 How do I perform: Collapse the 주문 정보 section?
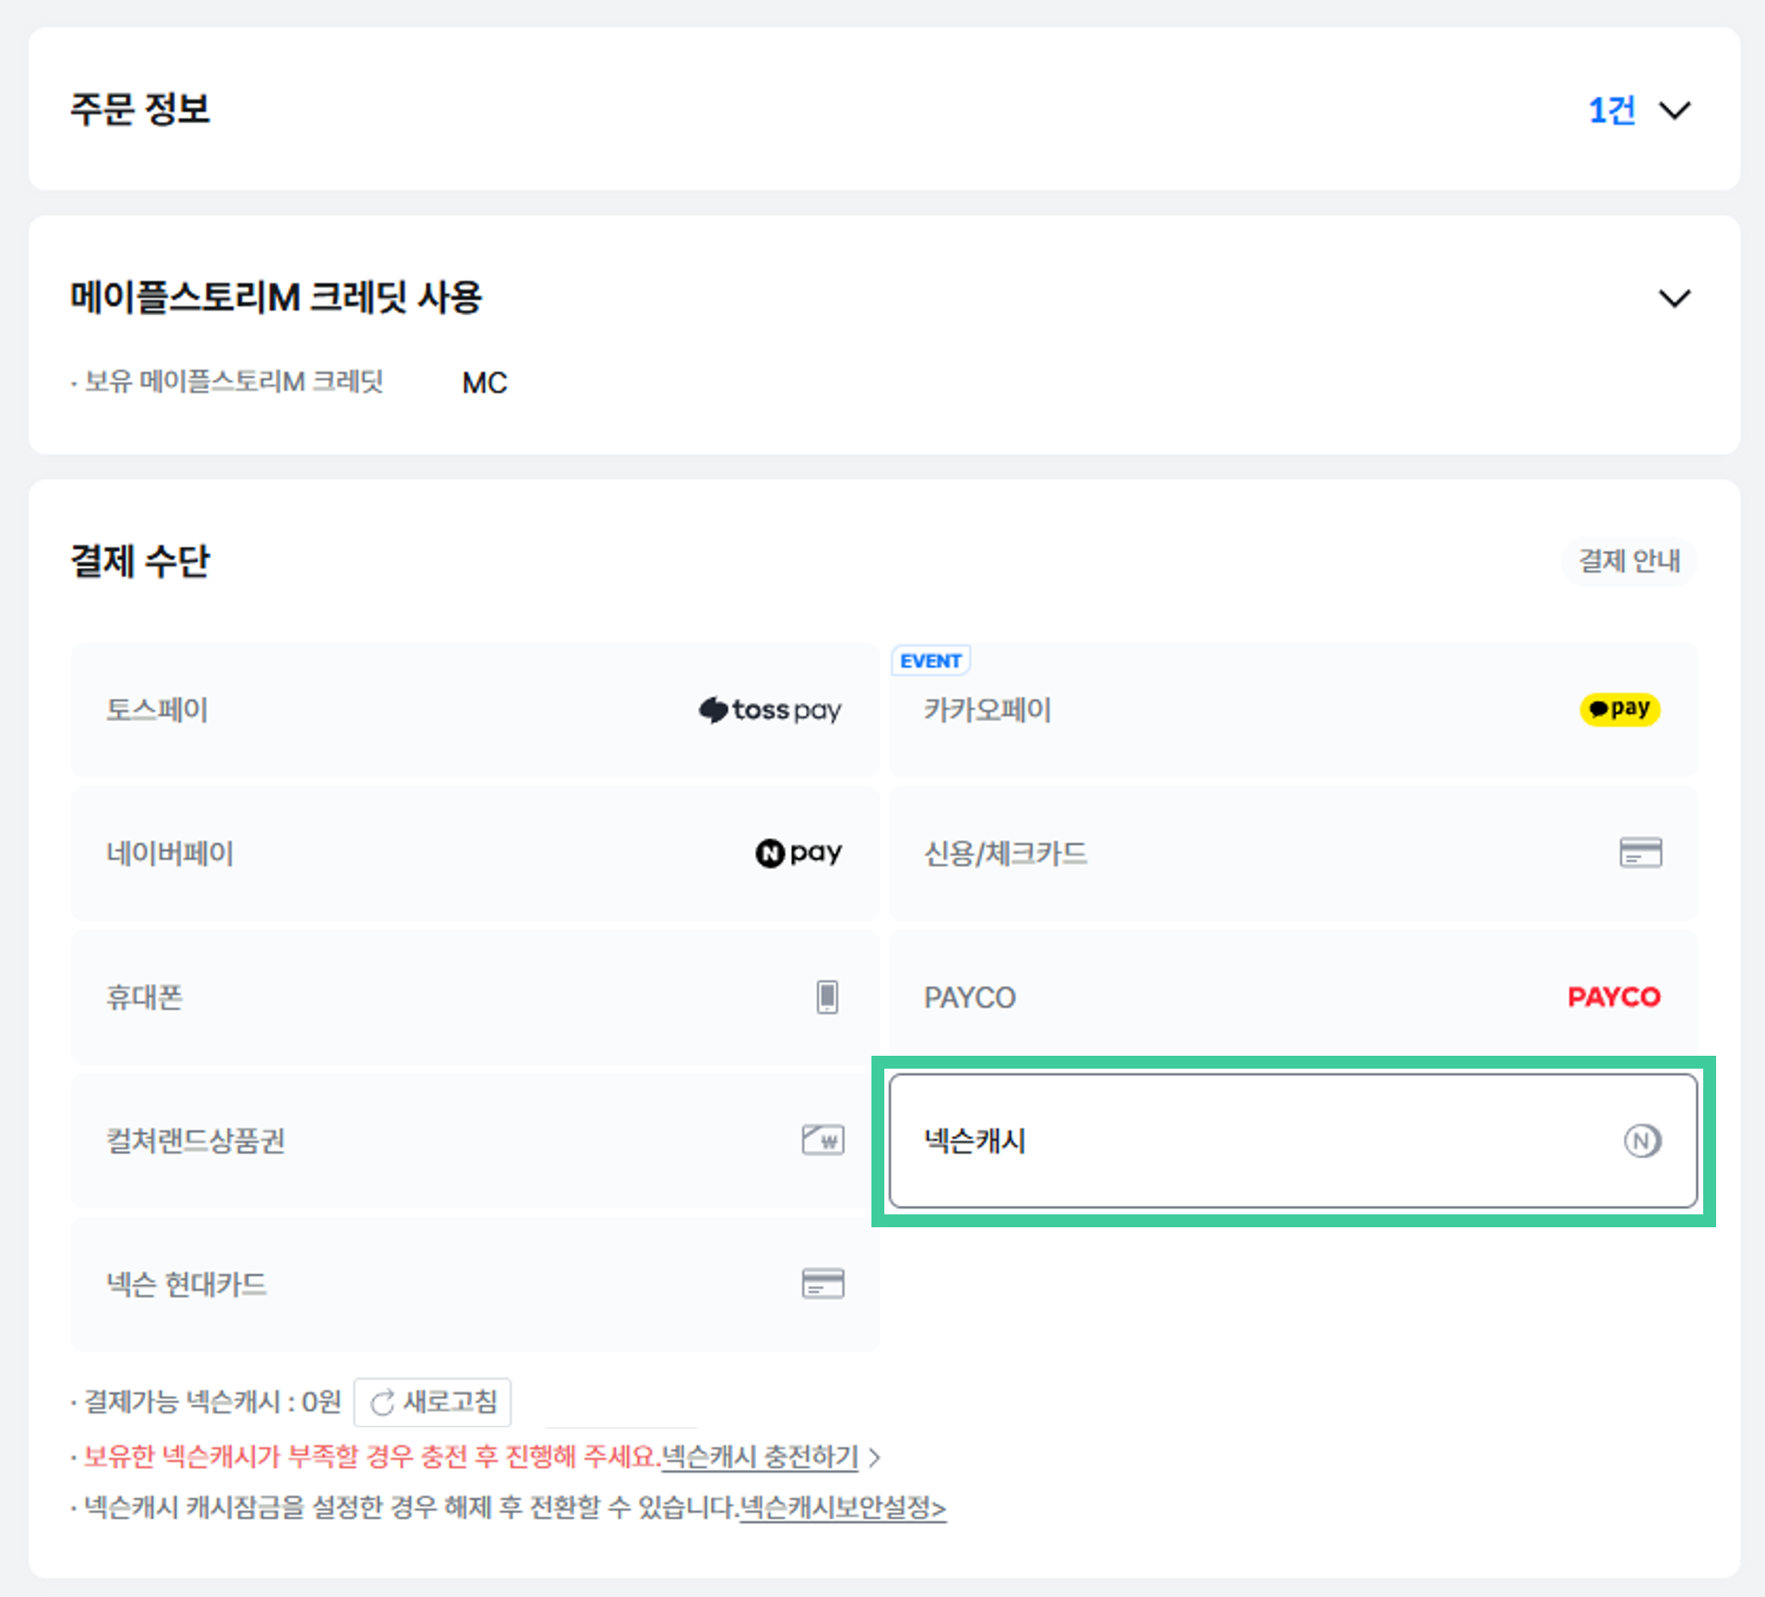point(1676,111)
